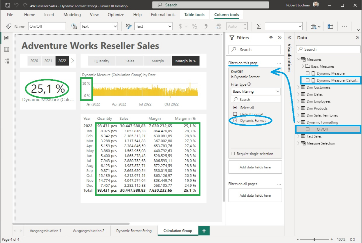The image size is (362, 243).
Task: Open the Filter type Basic filtering dropdown
Action: click(256, 91)
